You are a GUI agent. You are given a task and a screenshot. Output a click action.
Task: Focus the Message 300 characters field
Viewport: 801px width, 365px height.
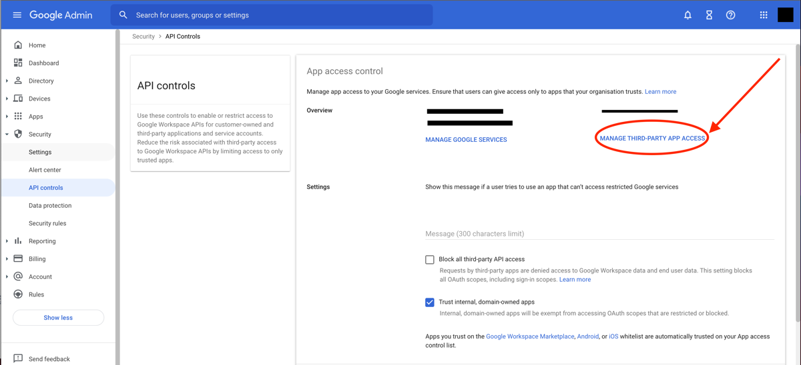click(599, 233)
